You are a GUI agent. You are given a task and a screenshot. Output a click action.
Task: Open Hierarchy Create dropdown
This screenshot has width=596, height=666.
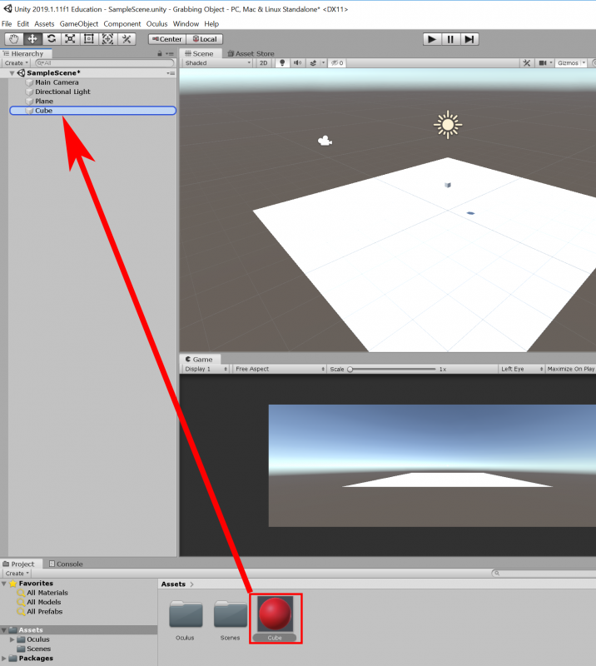[17, 63]
